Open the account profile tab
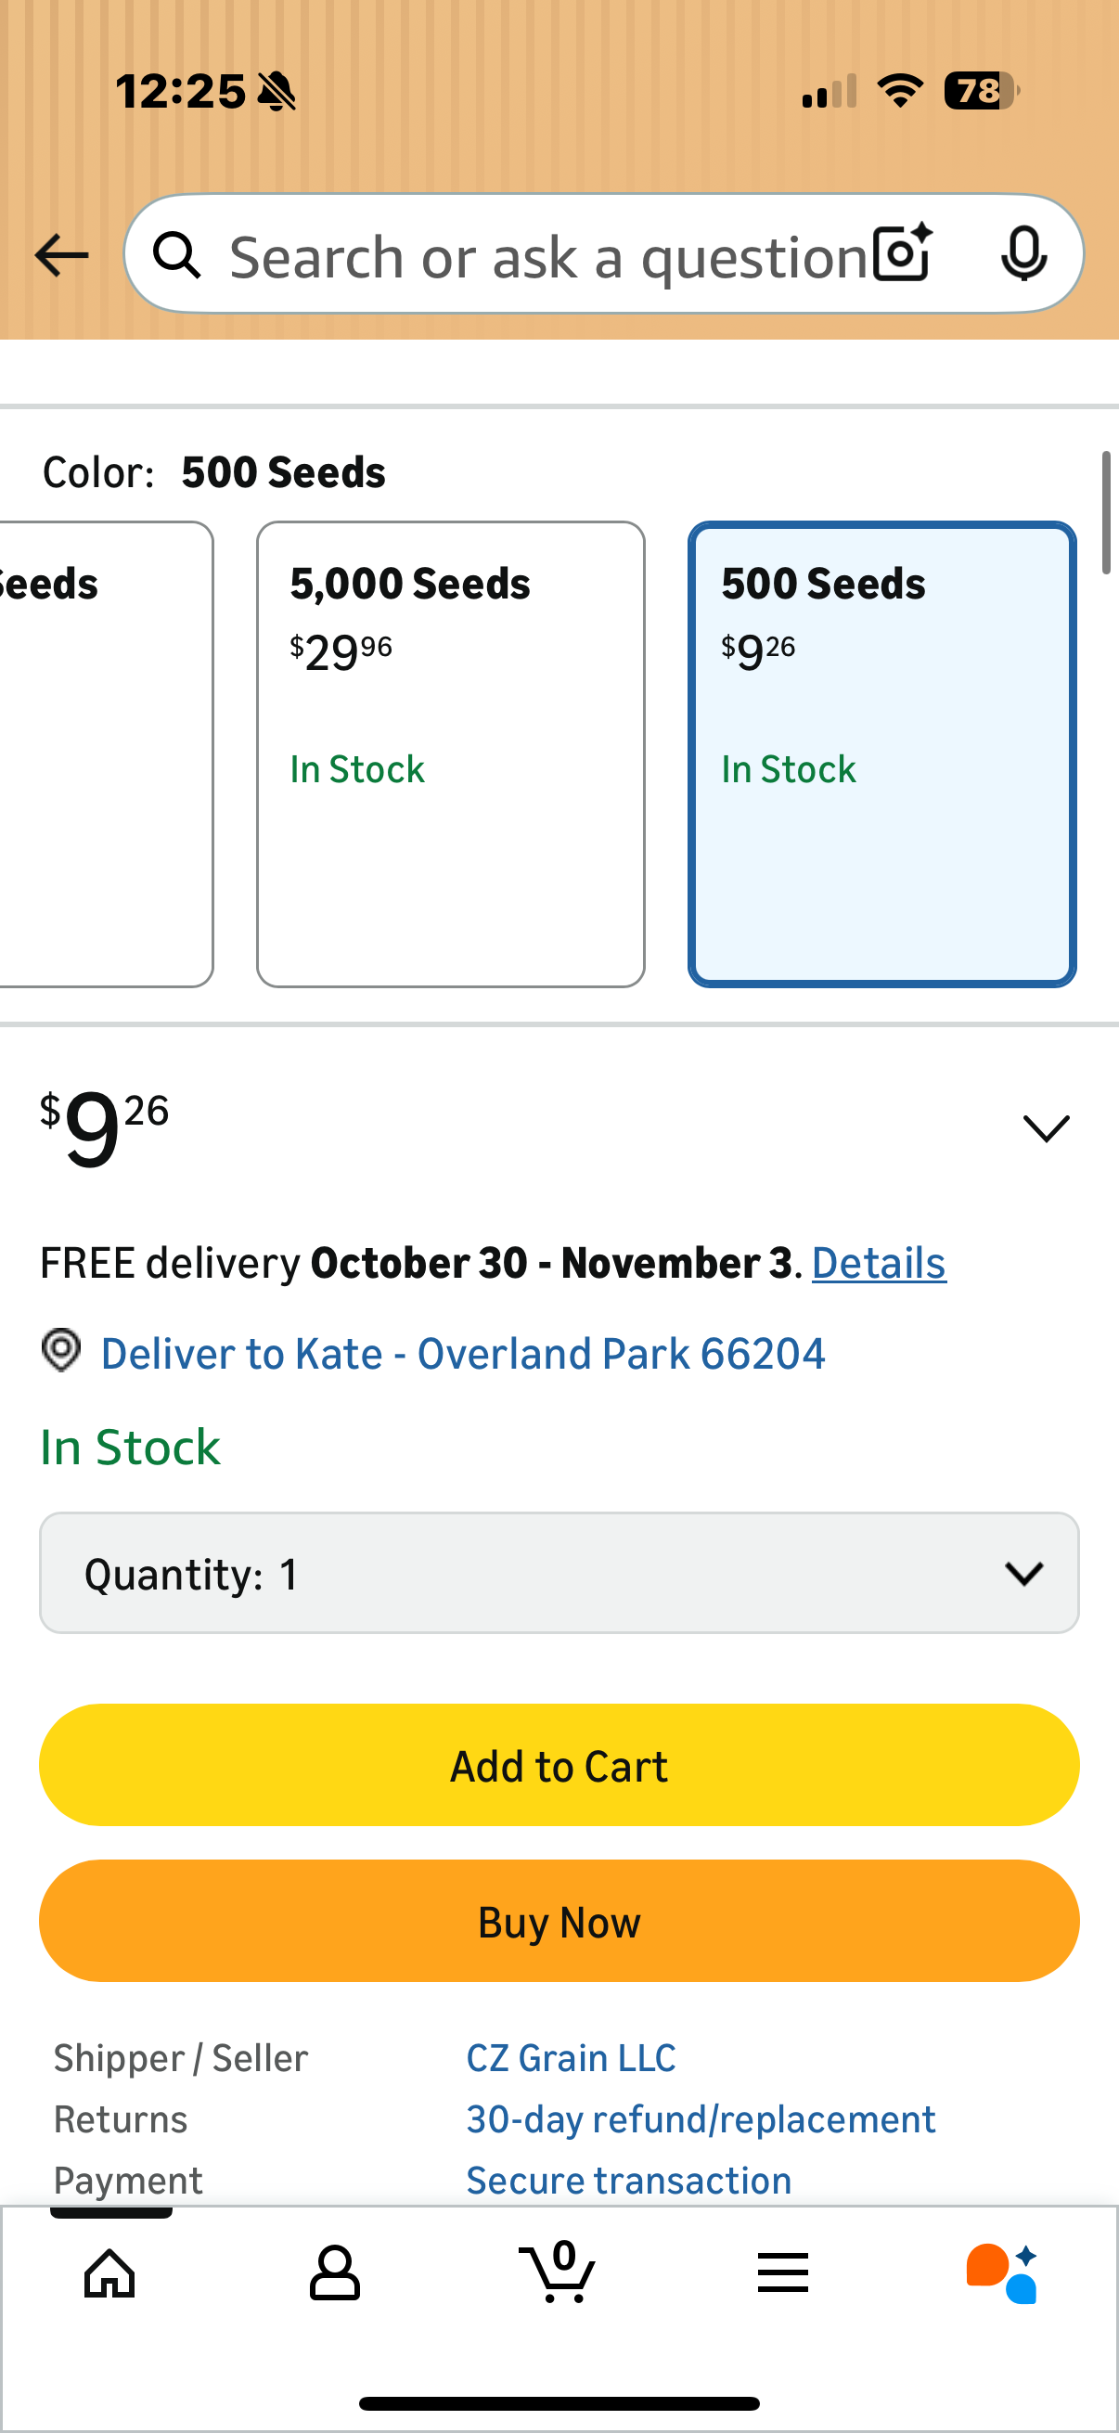1119x2433 pixels. coord(334,2272)
